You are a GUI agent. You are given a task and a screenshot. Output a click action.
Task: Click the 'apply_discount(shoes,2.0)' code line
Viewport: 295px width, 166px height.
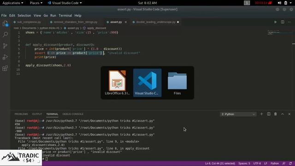coord(48,65)
